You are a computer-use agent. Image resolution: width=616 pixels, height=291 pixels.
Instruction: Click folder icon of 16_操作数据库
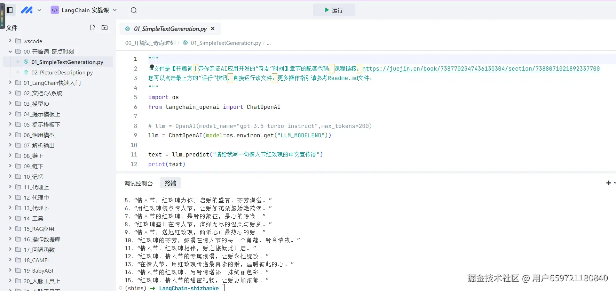(18, 239)
